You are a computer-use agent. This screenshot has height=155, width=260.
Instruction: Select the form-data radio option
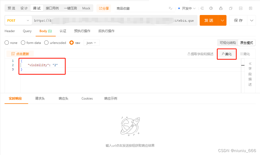click(x=23, y=43)
